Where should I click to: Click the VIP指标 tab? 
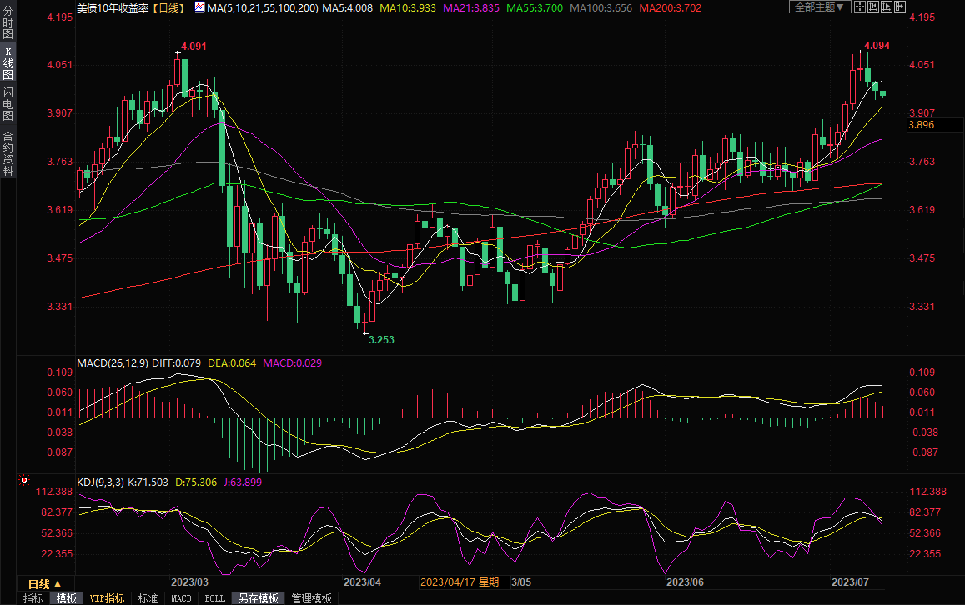108,598
